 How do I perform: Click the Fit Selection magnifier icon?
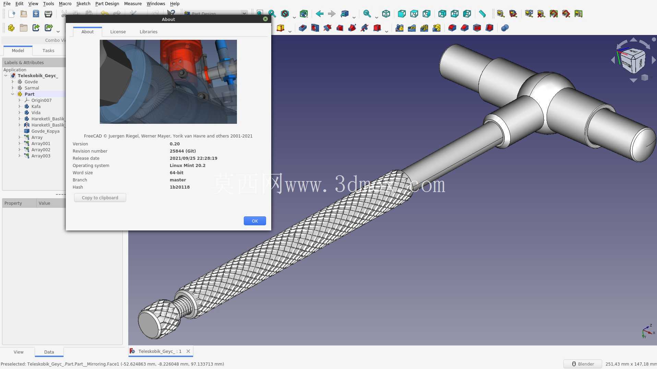(272, 14)
